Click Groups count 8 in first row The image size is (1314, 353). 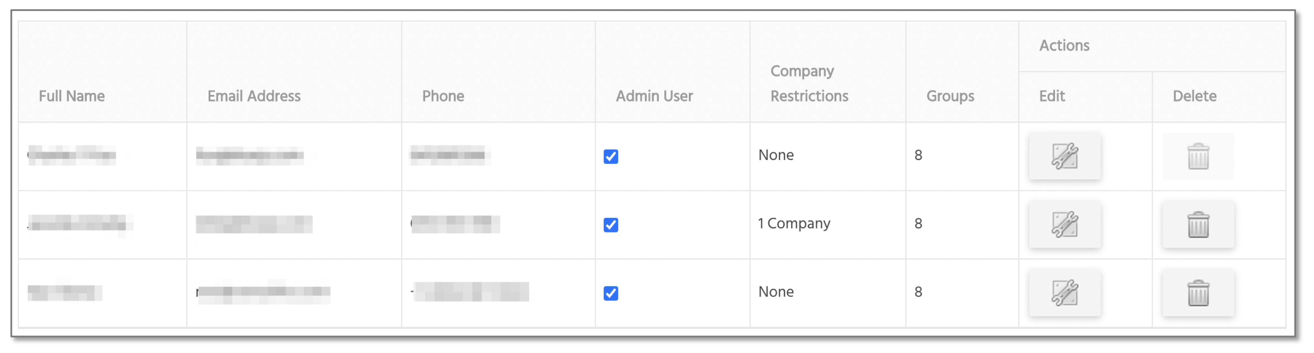(x=918, y=155)
